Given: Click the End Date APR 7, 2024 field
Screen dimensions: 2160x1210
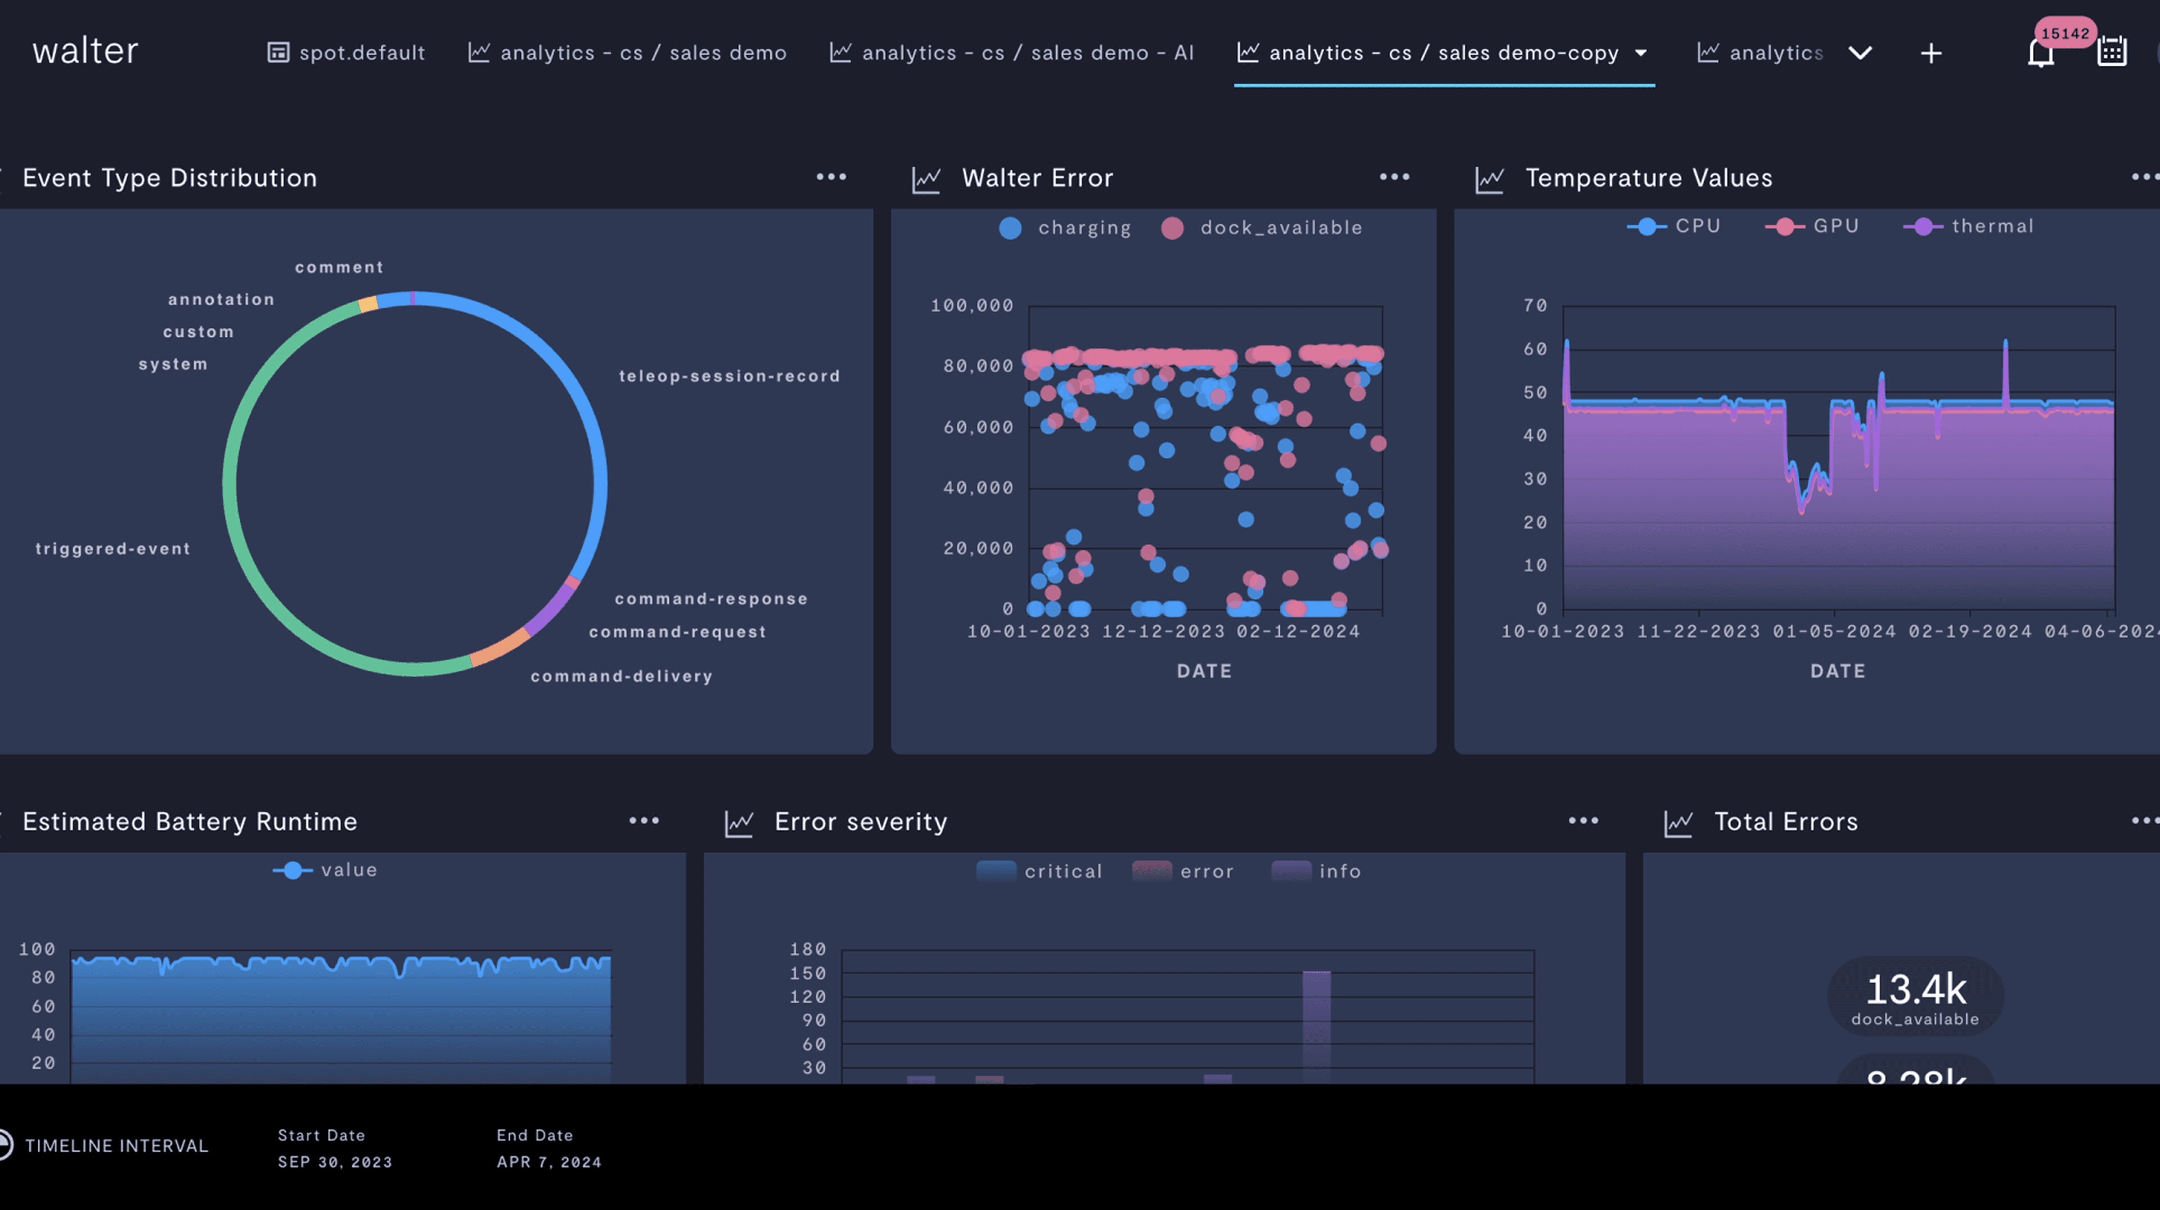Looking at the screenshot, I should click(x=548, y=1149).
